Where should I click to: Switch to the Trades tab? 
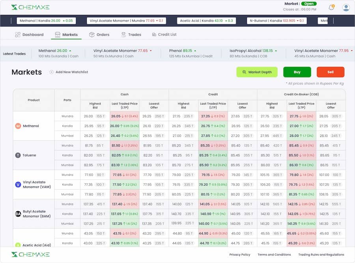[x=131, y=35]
